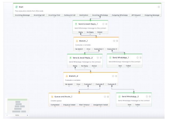Open info for Branch_1 node
Screen dimensions: 171x121
click(x=114, y=41)
